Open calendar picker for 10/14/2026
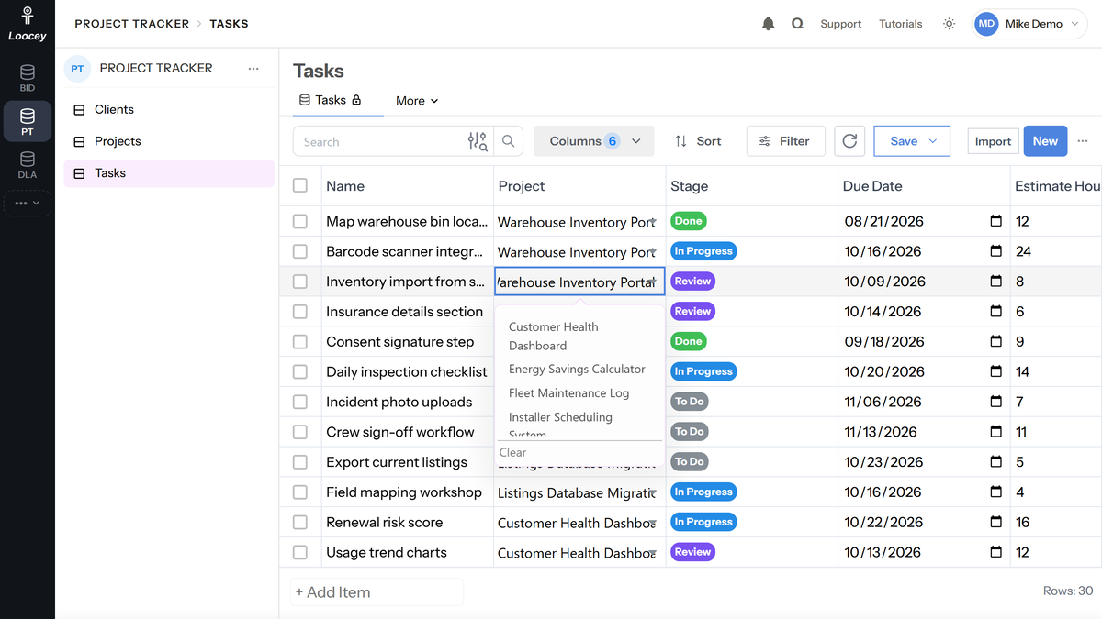1102x619 pixels. coord(995,312)
